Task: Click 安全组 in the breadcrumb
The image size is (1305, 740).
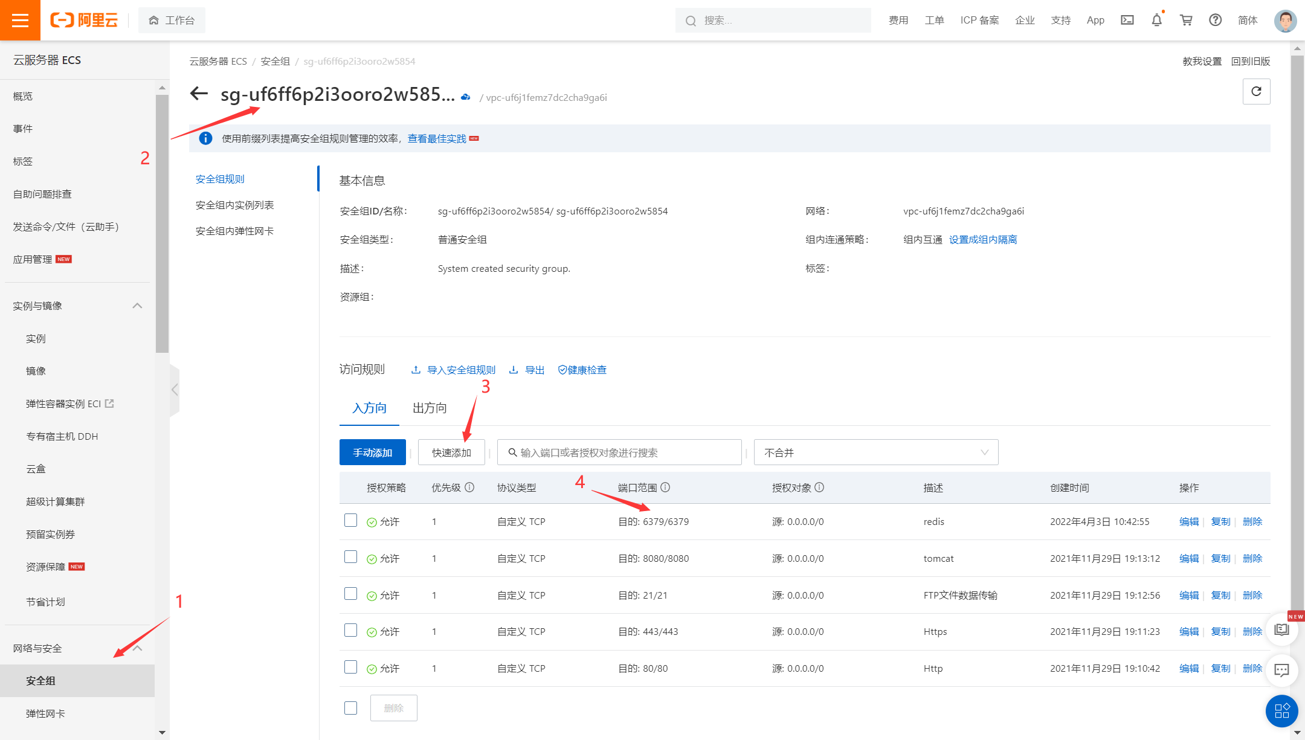Action: pos(275,61)
